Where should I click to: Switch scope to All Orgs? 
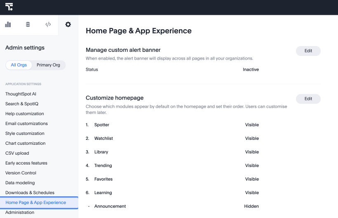click(x=19, y=65)
